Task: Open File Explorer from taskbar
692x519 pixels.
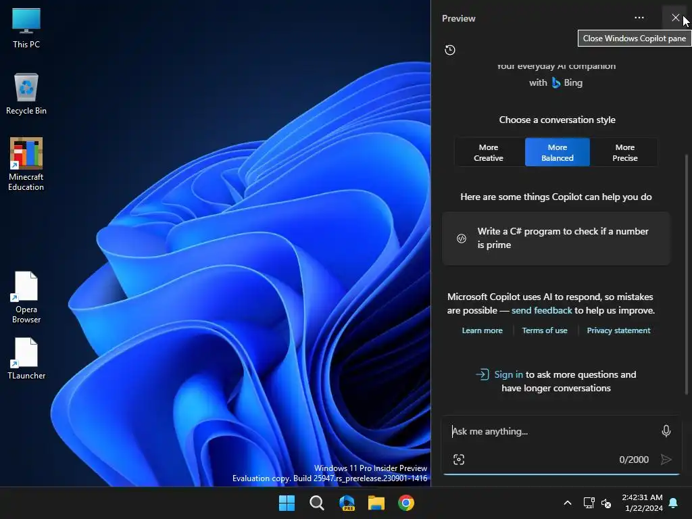Action: tap(376, 503)
